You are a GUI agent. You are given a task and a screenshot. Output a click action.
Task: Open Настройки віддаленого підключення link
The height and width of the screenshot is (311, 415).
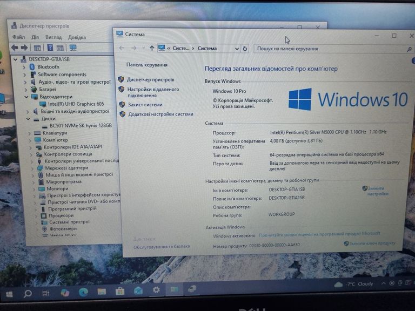[153, 92]
